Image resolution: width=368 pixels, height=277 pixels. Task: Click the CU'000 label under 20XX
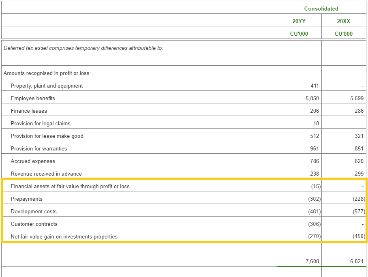[x=344, y=33]
